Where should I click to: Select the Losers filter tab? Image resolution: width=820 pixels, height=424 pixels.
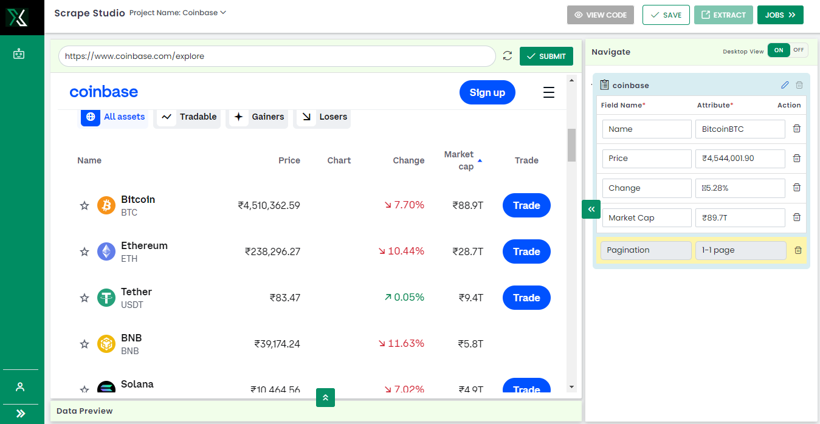(x=322, y=117)
